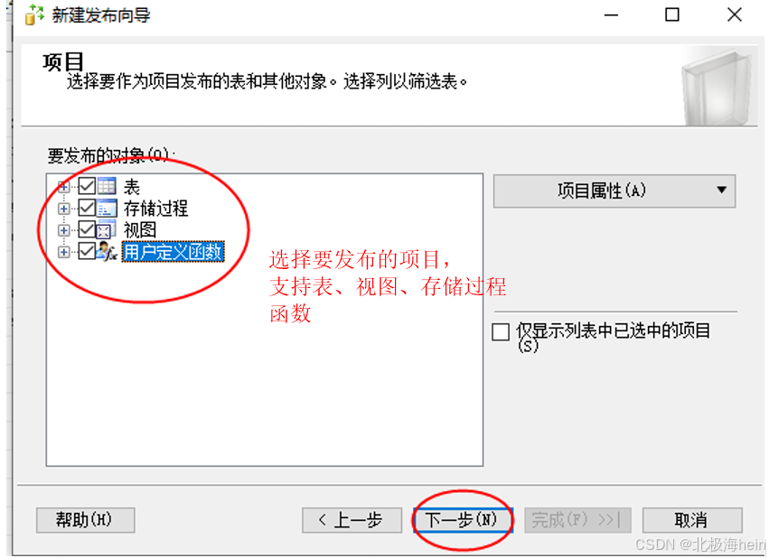The height and width of the screenshot is (558, 769).
Task: Select the 存储过程 tree item label
Action: tap(155, 209)
